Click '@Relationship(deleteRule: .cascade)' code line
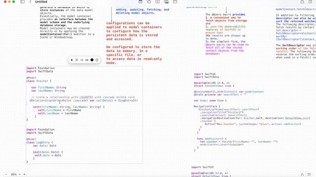Viewport: 316px width, 177px height. coord(83,100)
